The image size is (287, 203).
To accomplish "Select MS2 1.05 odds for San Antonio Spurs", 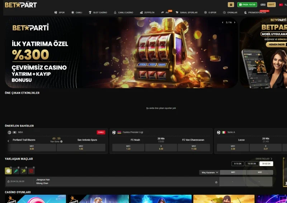I will (81, 147).
